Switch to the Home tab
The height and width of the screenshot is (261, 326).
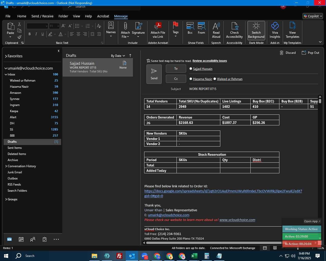click(22, 16)
